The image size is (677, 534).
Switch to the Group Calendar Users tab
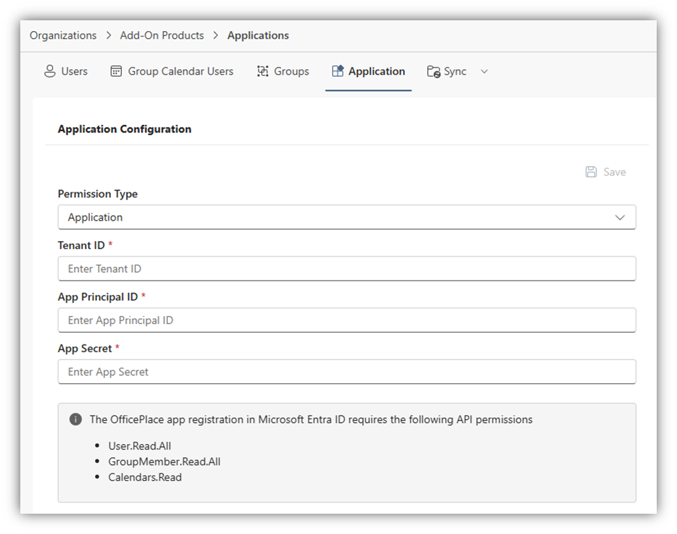[181, 72]
